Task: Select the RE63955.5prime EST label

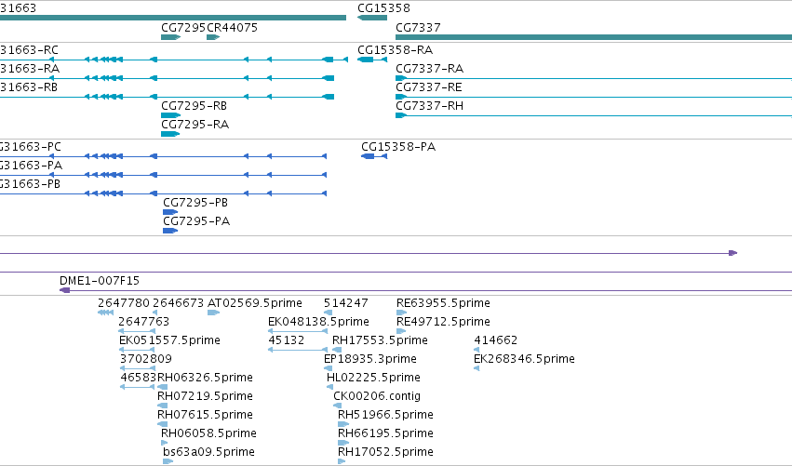Action: point(443,303)
